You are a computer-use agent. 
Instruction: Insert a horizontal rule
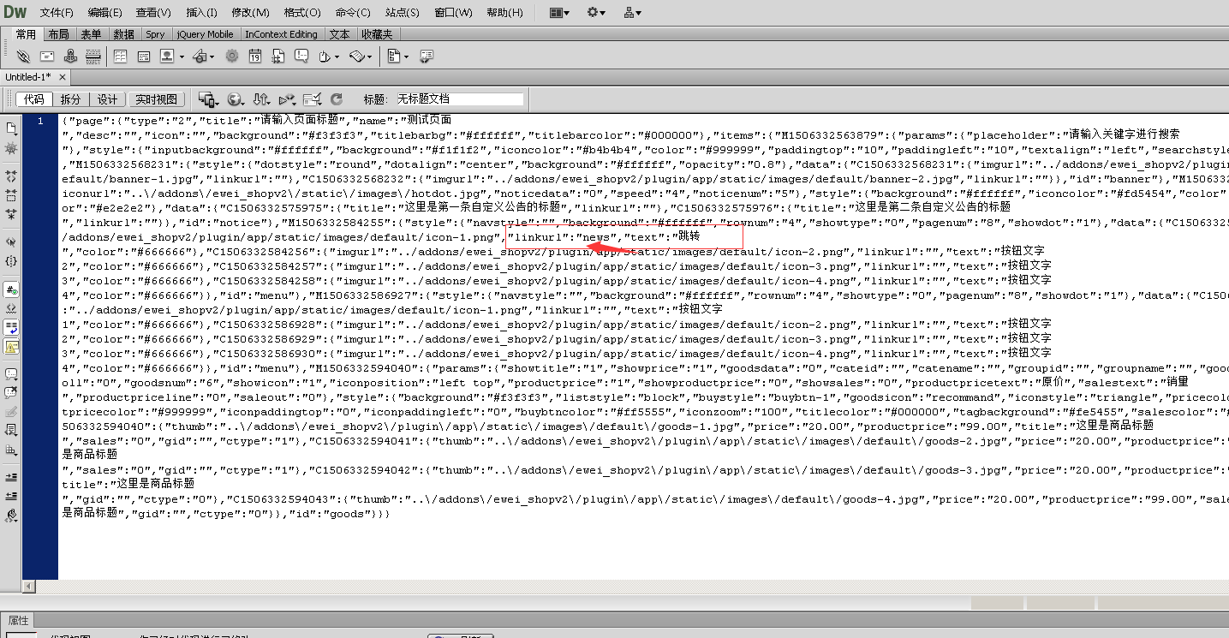[93, 57]
